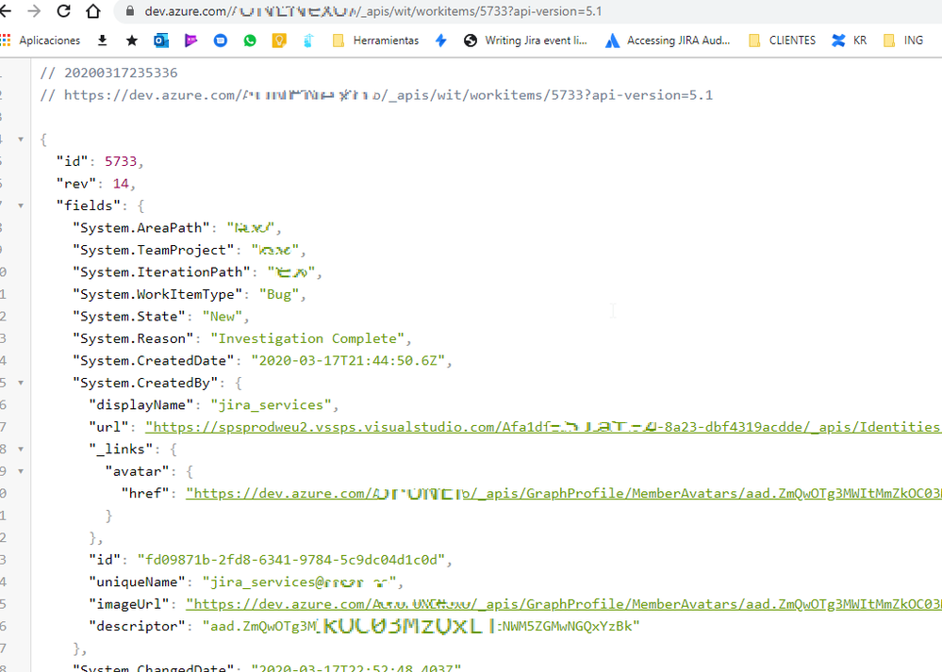Reload the page with the refresh icon
942x672 pixels.
64,10
